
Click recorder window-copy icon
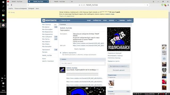click(136, 94)
